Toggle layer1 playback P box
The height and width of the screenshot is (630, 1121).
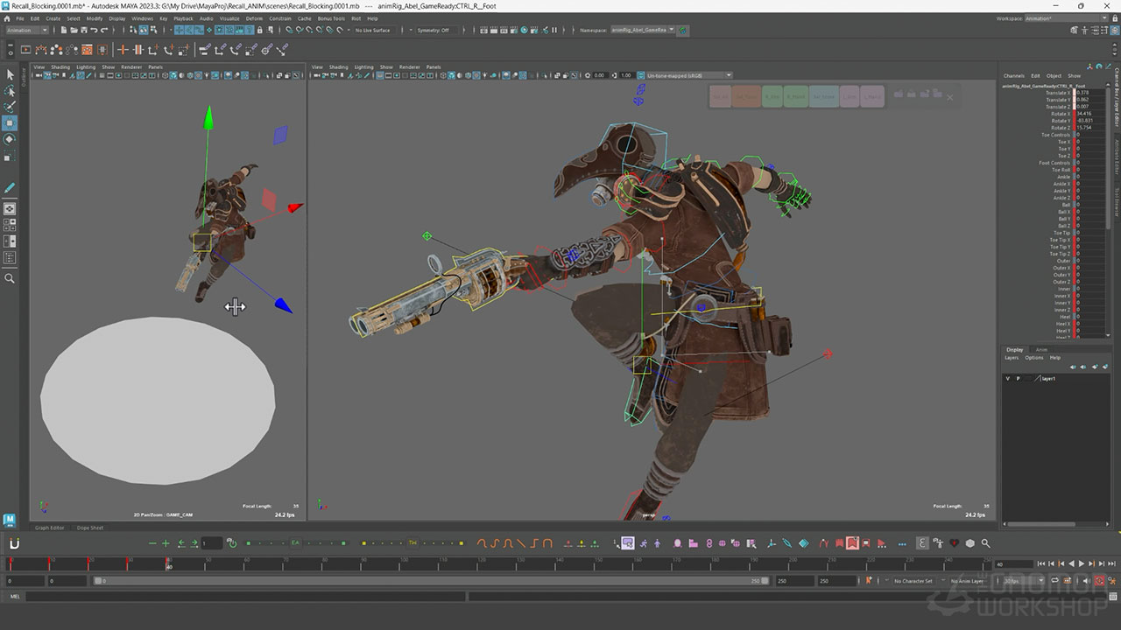1018,379
